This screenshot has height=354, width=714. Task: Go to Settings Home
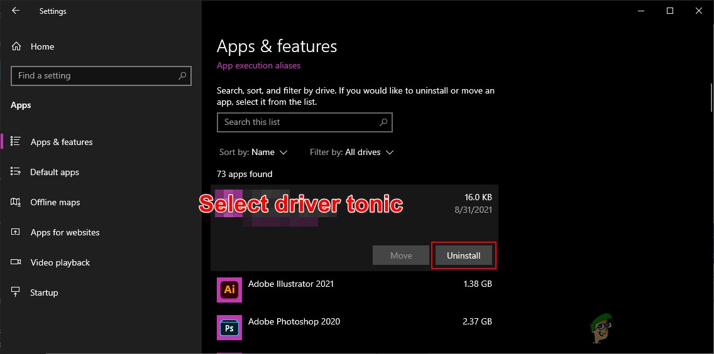pyautogui.click(x=42, y=46)
